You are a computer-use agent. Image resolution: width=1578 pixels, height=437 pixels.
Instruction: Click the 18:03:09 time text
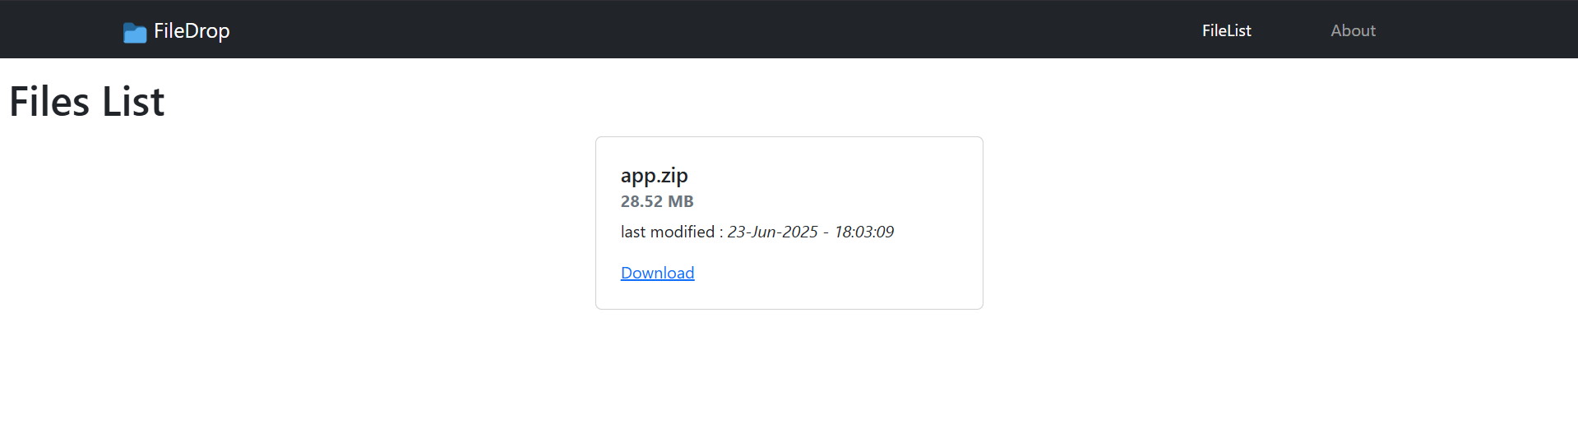tap(863, 232)
